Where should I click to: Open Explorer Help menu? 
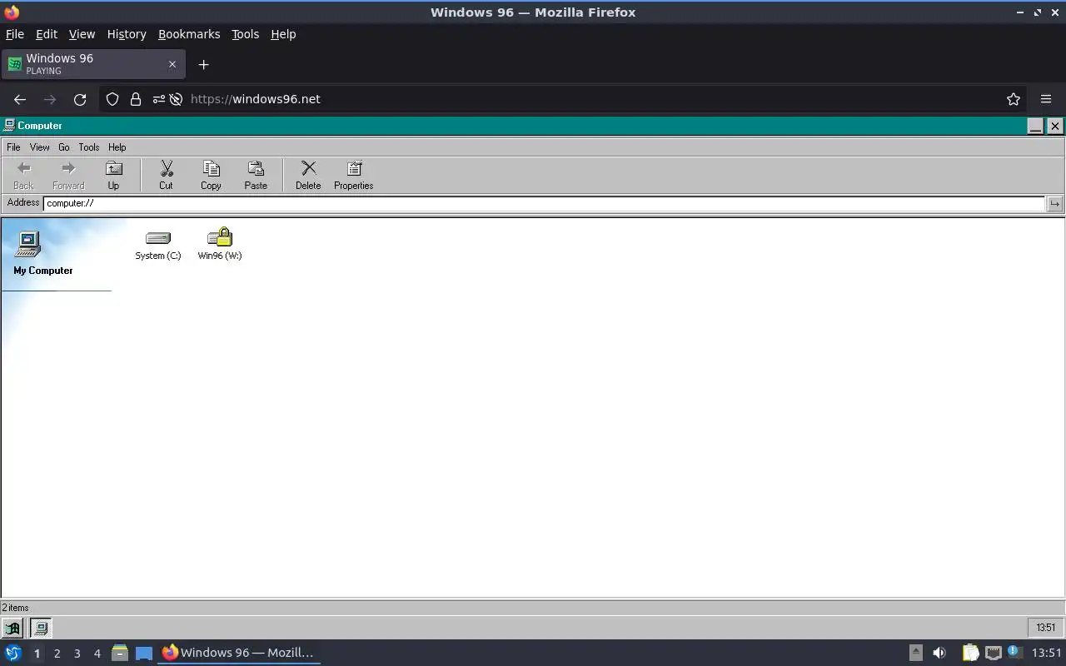pos(117,147)
